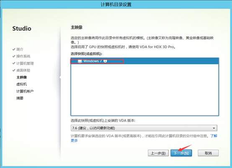
Task: Click the 7.6 (建议) VDA version combo box
Action: pyautogui.click(x=144, y=128)
